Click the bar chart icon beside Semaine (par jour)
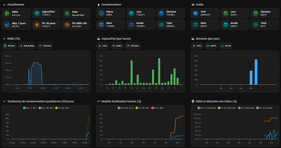The width and height of the screenshot is (281, 148). (x=193, y=39)
